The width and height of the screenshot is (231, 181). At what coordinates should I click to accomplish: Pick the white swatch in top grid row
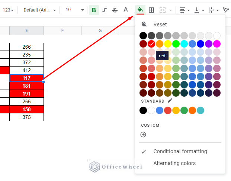217,36
